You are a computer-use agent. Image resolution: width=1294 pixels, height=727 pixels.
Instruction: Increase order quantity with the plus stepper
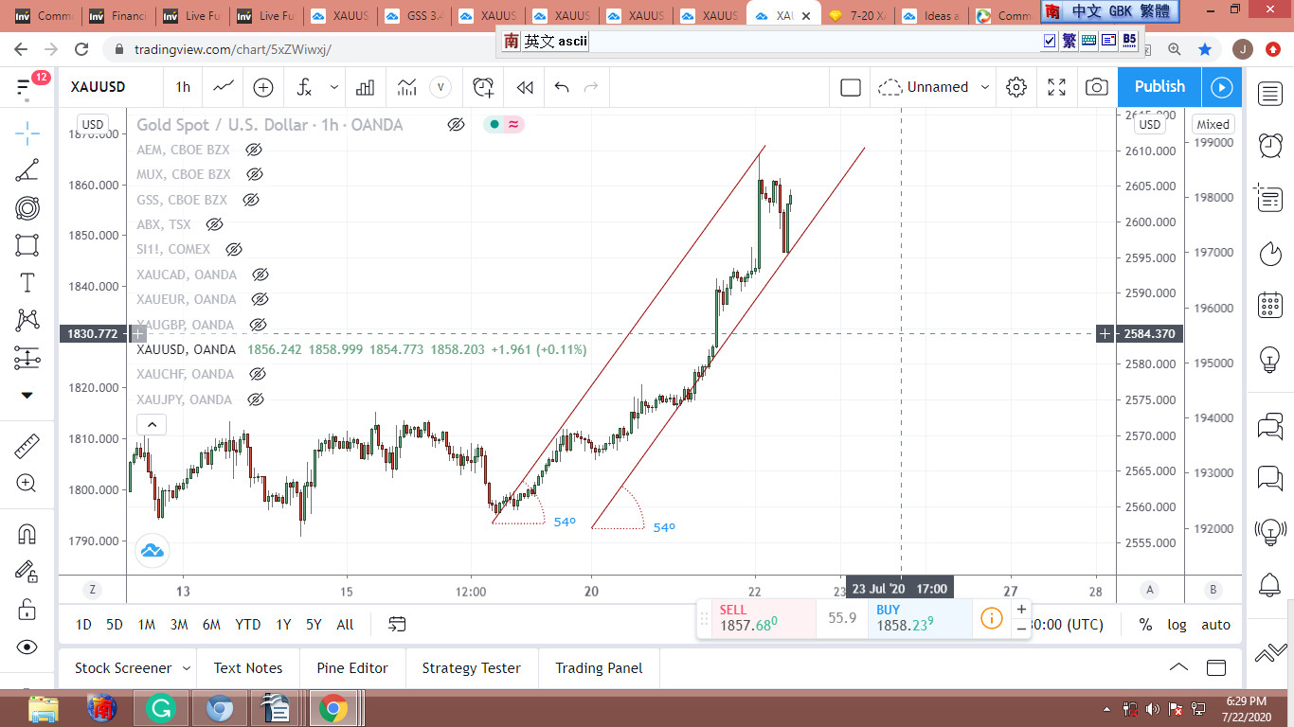click(1021, 610)
